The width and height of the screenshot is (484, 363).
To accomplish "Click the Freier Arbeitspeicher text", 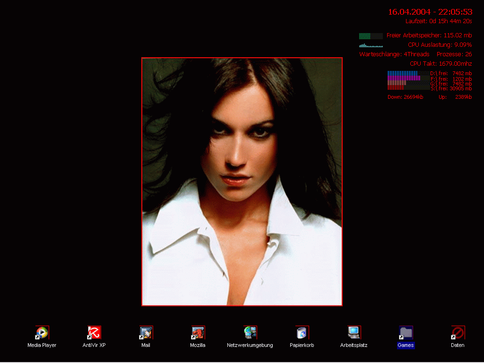I will coord(429,35).
